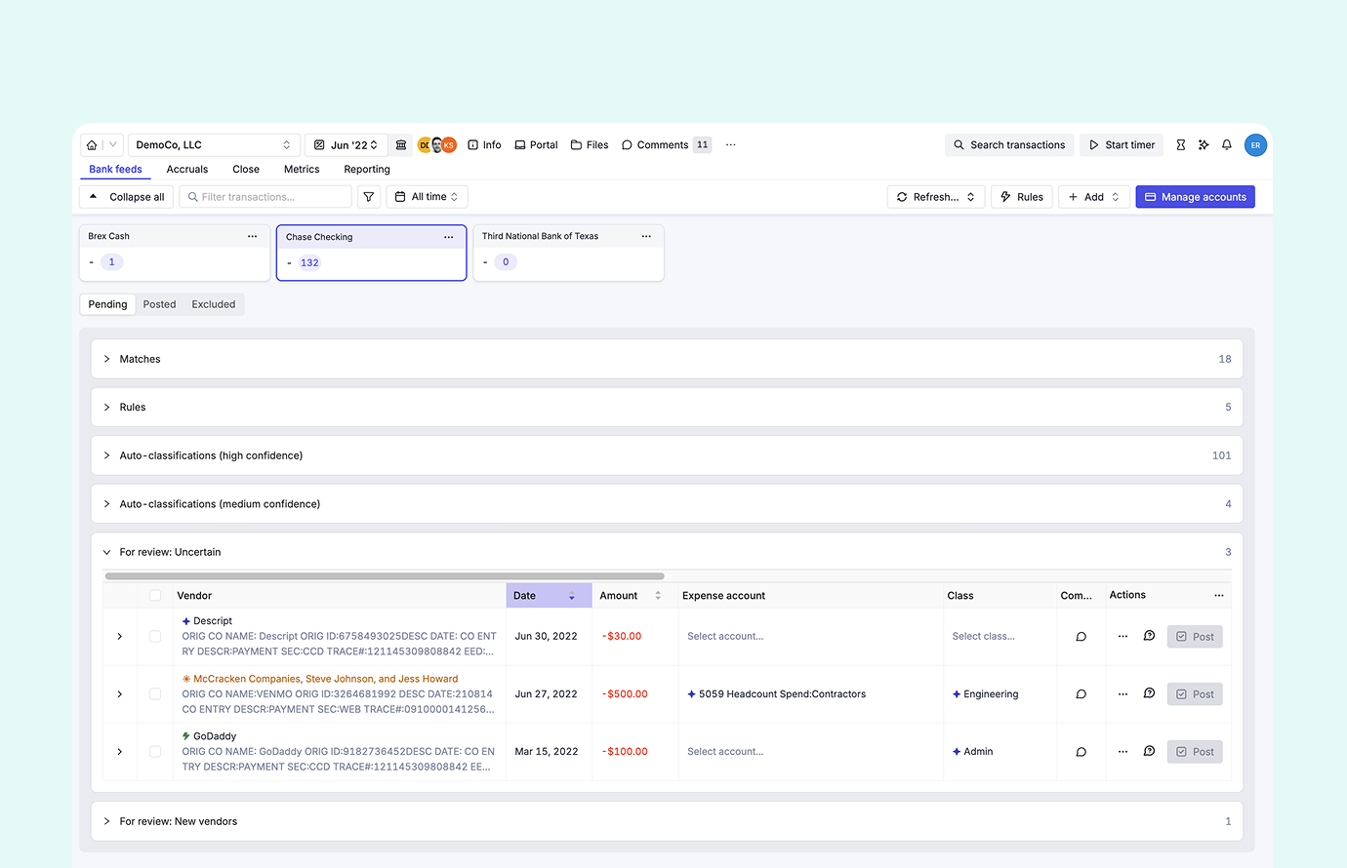Open more options on Chase Checking card
Screen dimensions: 1347x868
pyautogui.click(x=449, y=237)
